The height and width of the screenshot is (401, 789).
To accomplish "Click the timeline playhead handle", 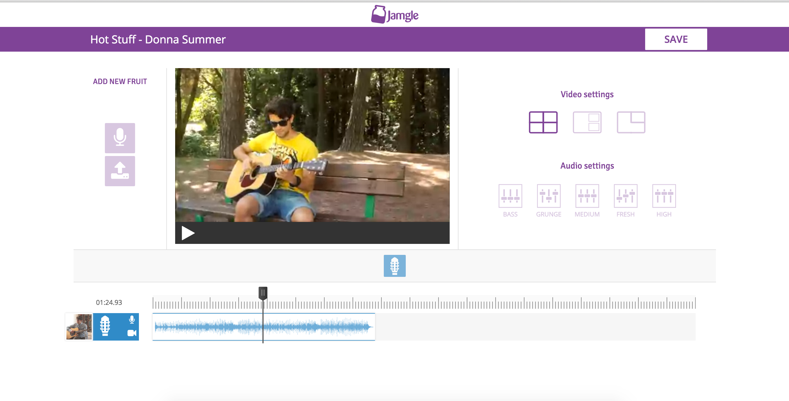I will (263, 293).
